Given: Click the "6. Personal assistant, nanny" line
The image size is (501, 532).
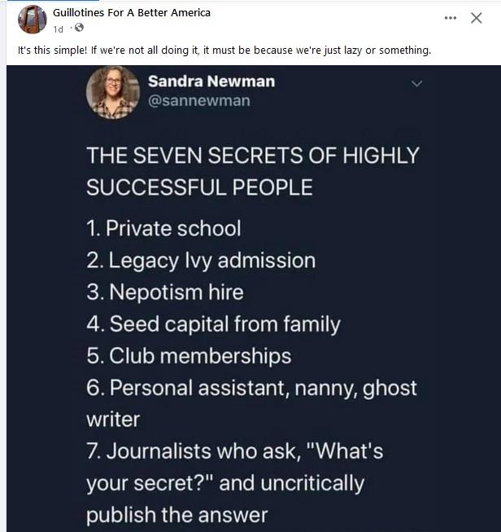Looking at the screenshot, I should click(x=251, y=388).
